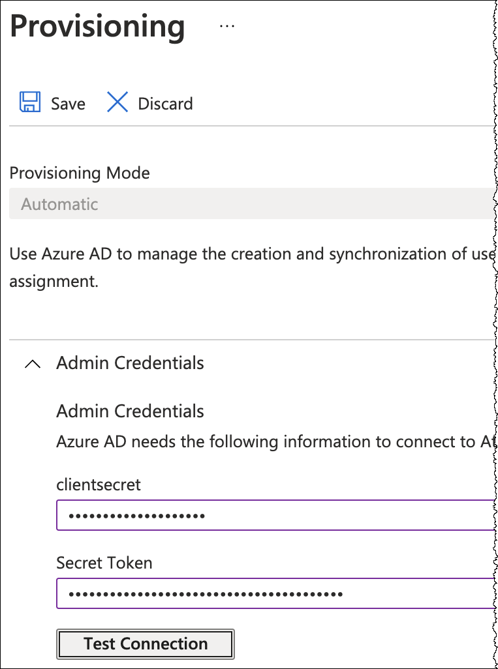The width and height of the screenshot is (498, 669).
Task: Click the masked dots in Secret Token
Action: click(x=206, y=594)
